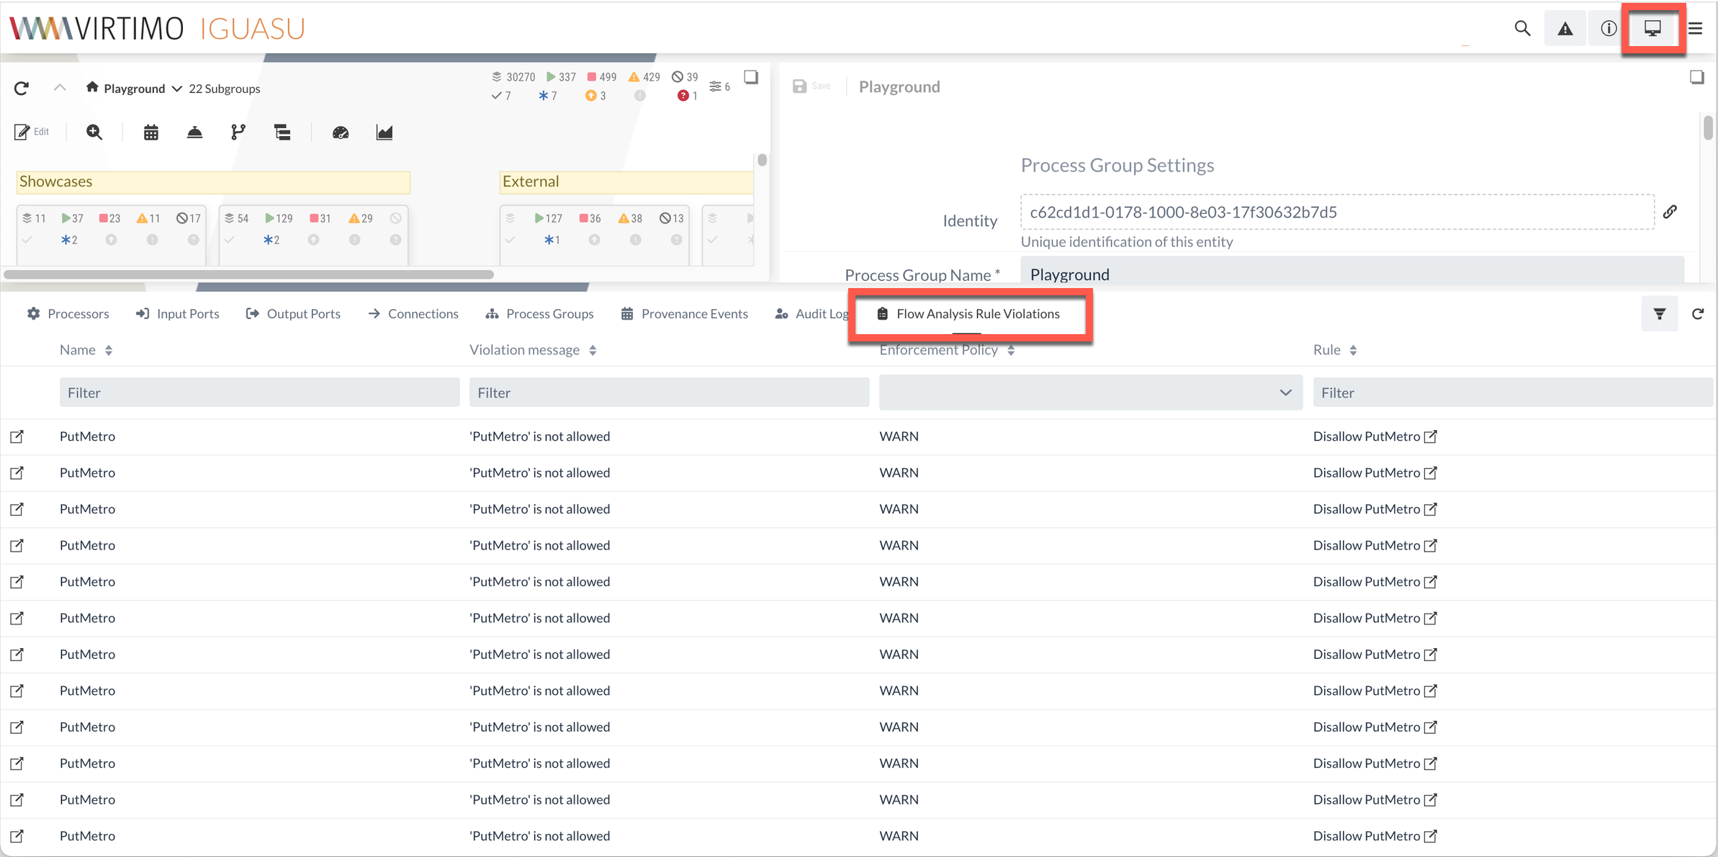1718x857 pixels.
Task: Focus the Violation message filter field
Action: pos(669,392)
